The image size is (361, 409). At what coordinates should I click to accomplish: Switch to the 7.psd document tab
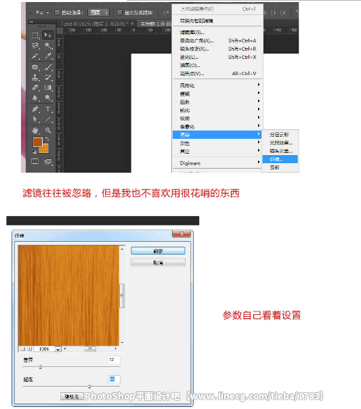[x=95, y=24]
